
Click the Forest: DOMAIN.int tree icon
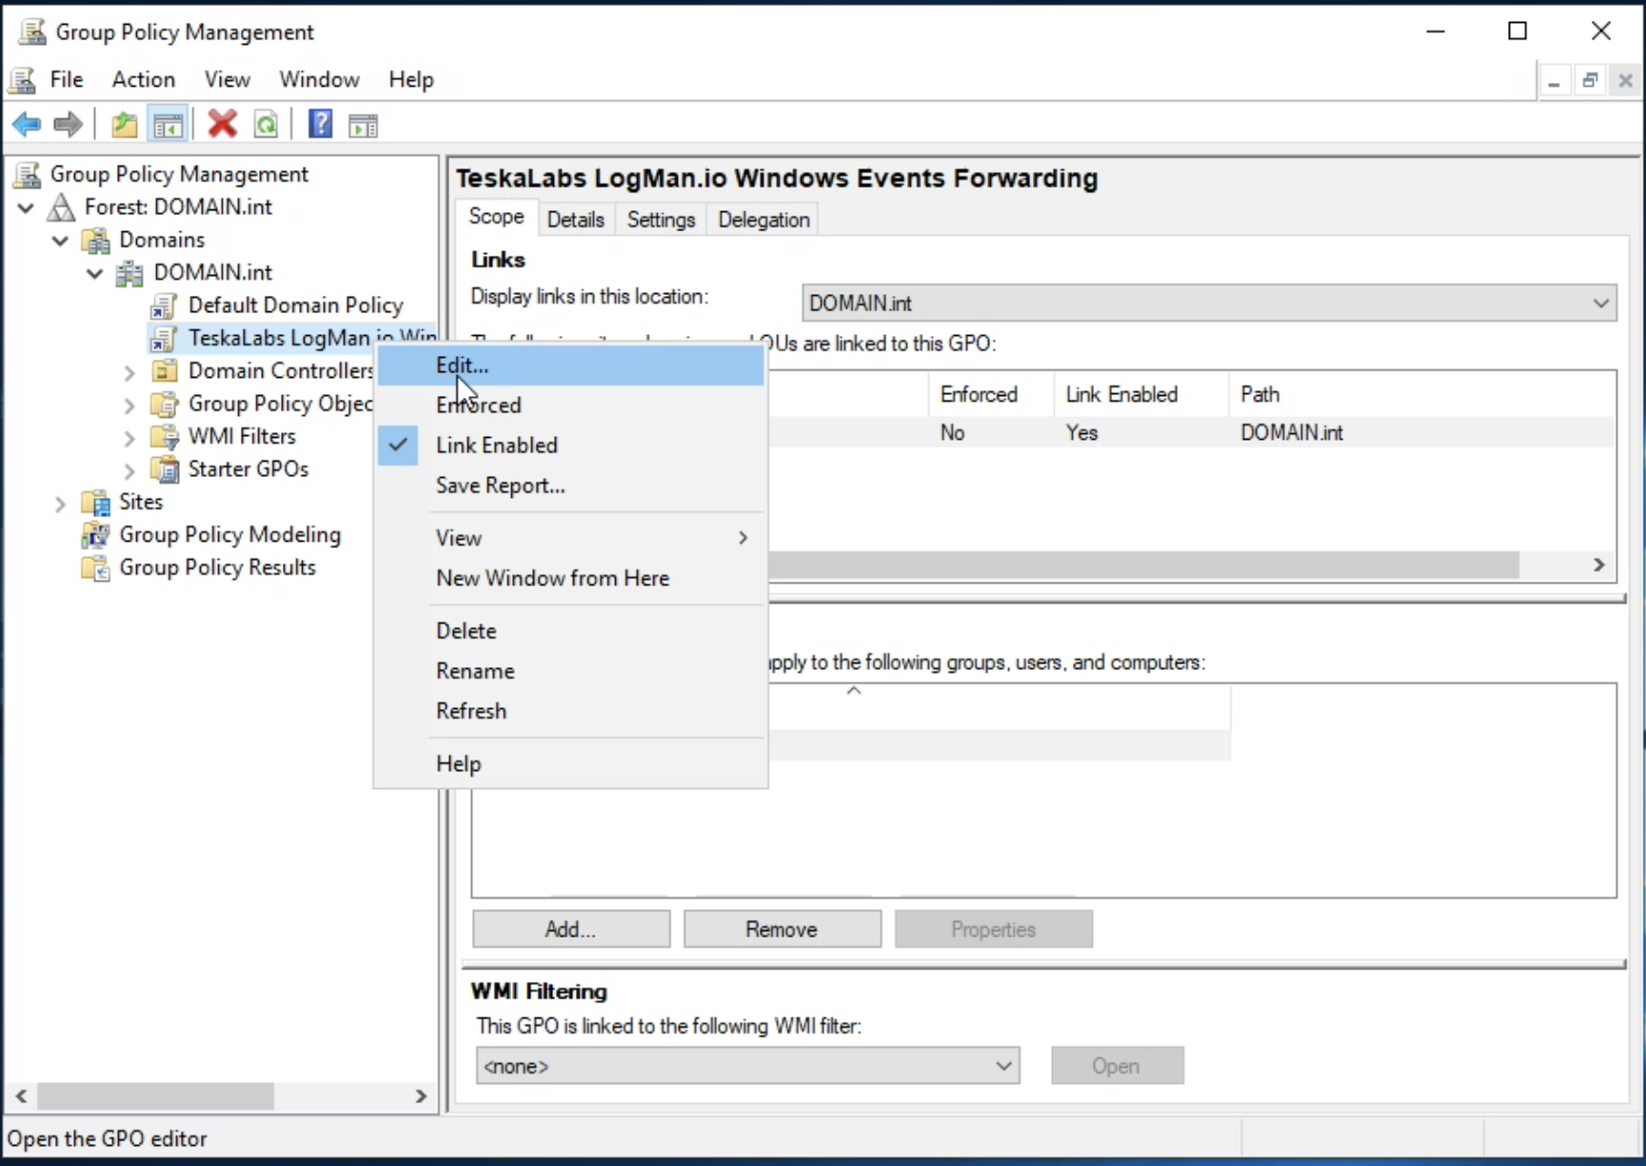pyautogui.click(x=62, y=207)
